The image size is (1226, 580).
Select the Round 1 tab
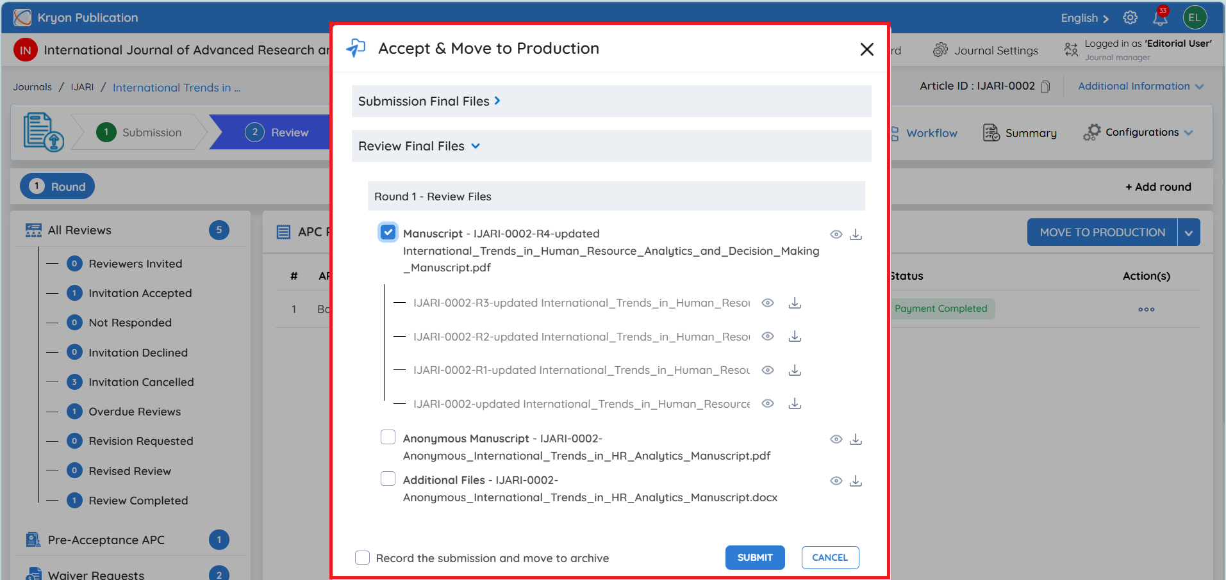tap(58, 186)
